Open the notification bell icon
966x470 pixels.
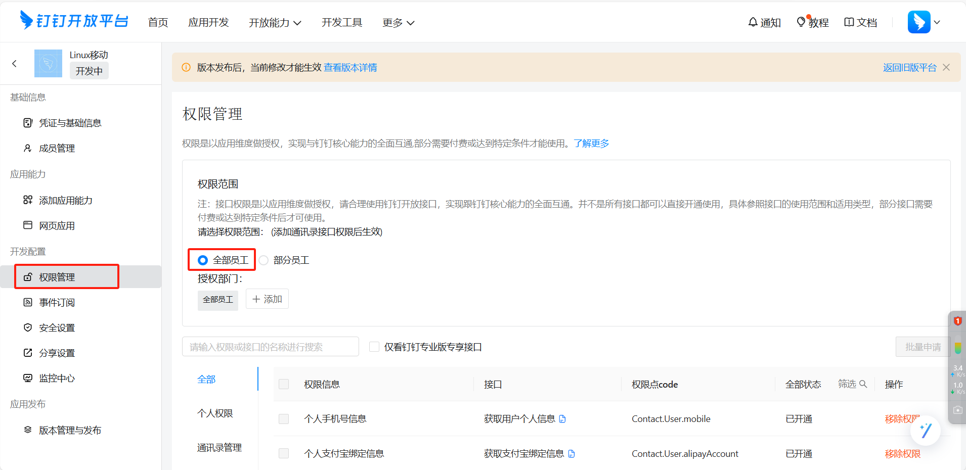(x=753, y=22)
